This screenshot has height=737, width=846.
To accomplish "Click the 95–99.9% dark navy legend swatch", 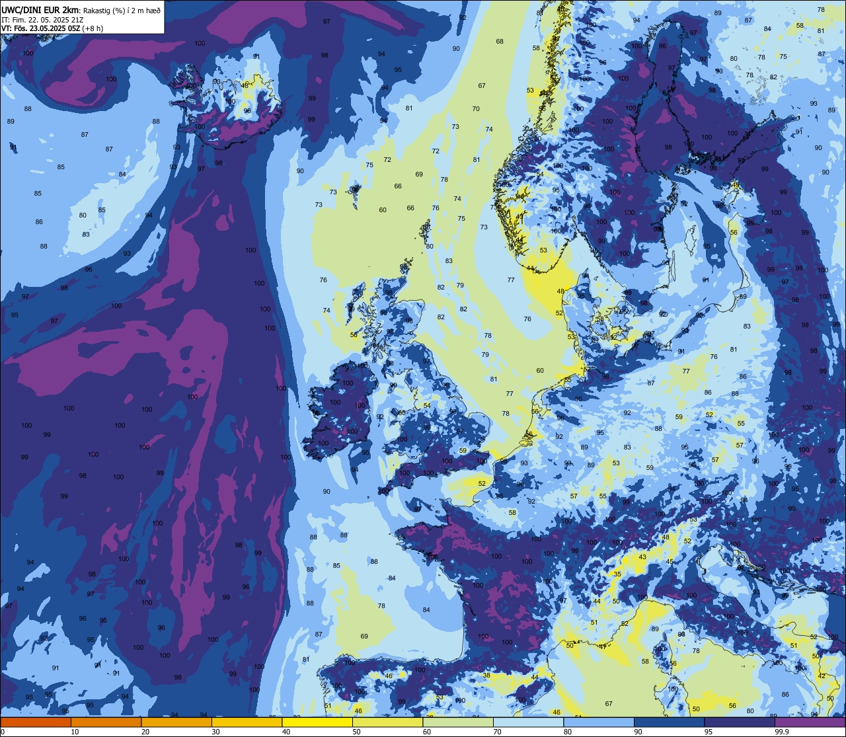I will (740, 722).
